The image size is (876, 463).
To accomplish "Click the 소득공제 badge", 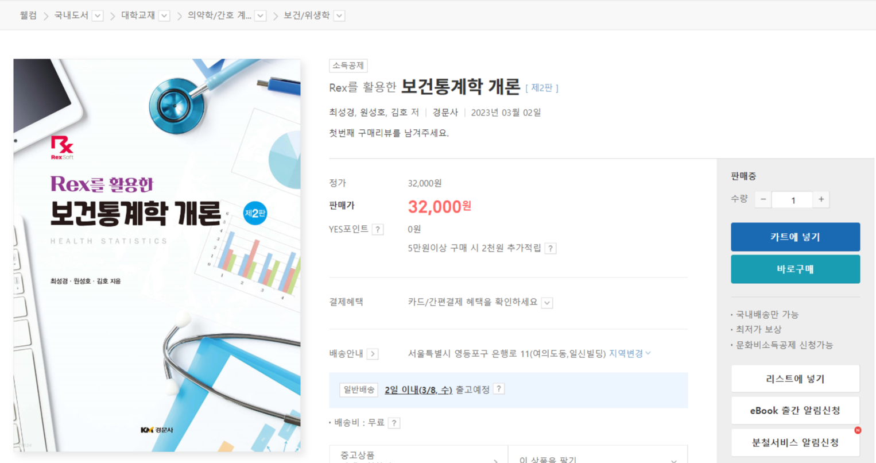I will click(348, 65).
